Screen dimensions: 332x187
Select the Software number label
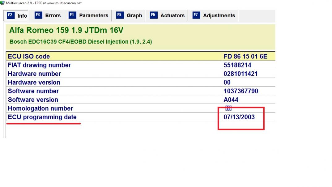[33, 91]
